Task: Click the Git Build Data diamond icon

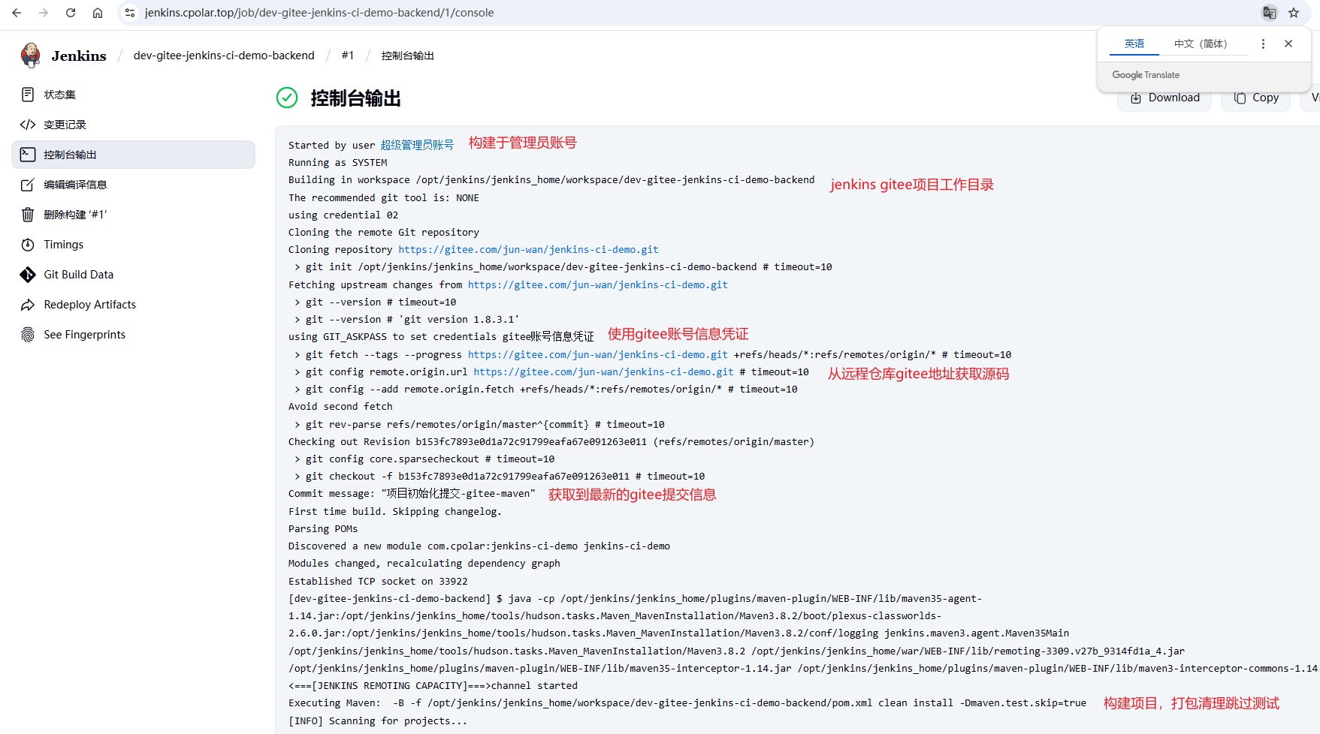Action: (x=28, y=275)
